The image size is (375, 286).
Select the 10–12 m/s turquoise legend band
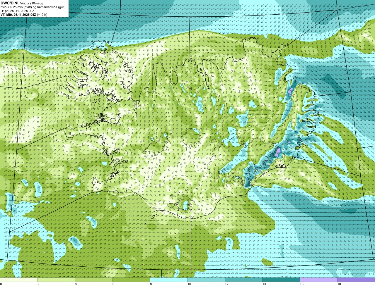click(206, 280)
